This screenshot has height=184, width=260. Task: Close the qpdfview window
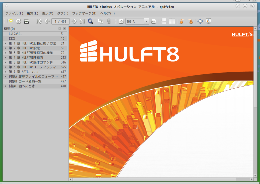pyautogui.click(x=252, y=6)
